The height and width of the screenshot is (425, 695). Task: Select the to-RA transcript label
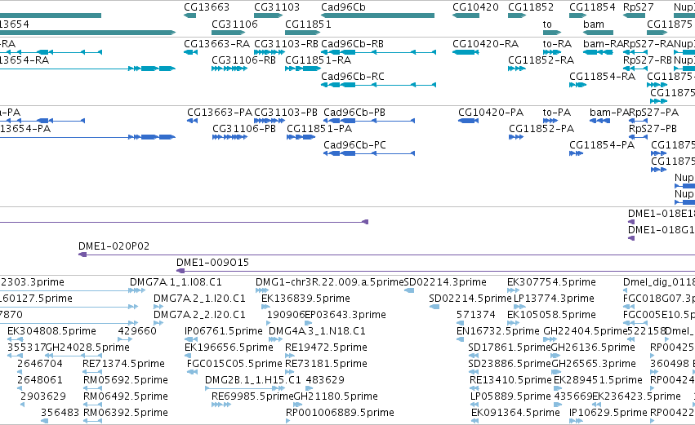tap(557, 44)
